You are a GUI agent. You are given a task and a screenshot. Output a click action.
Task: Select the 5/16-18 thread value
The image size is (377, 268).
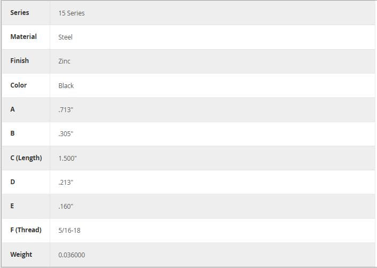[x=69, y=230]
